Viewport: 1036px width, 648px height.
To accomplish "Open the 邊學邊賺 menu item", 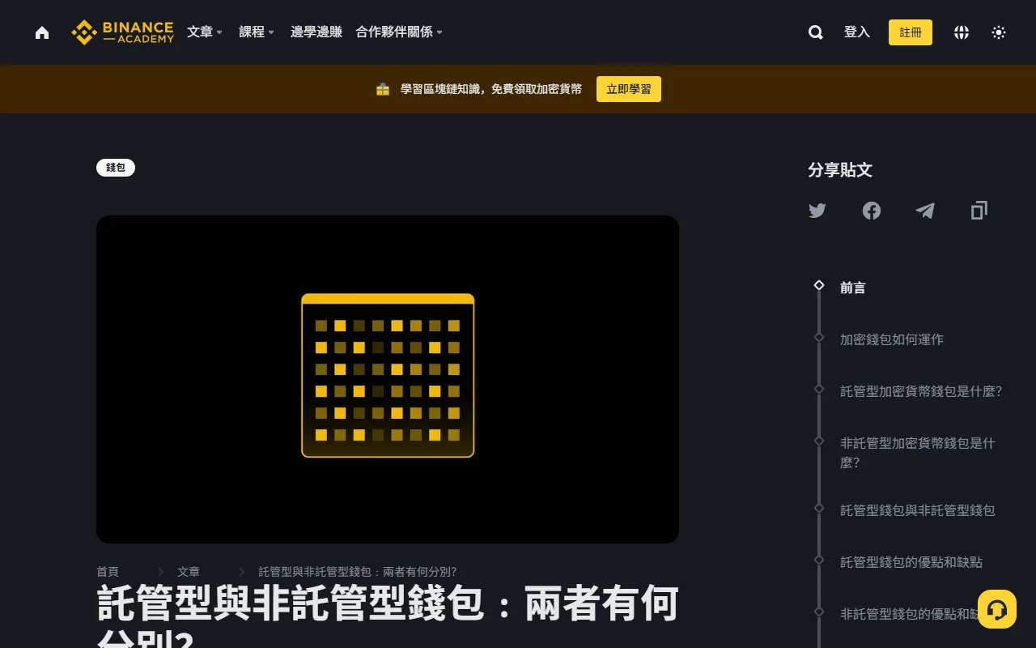I will pos(316,32).
